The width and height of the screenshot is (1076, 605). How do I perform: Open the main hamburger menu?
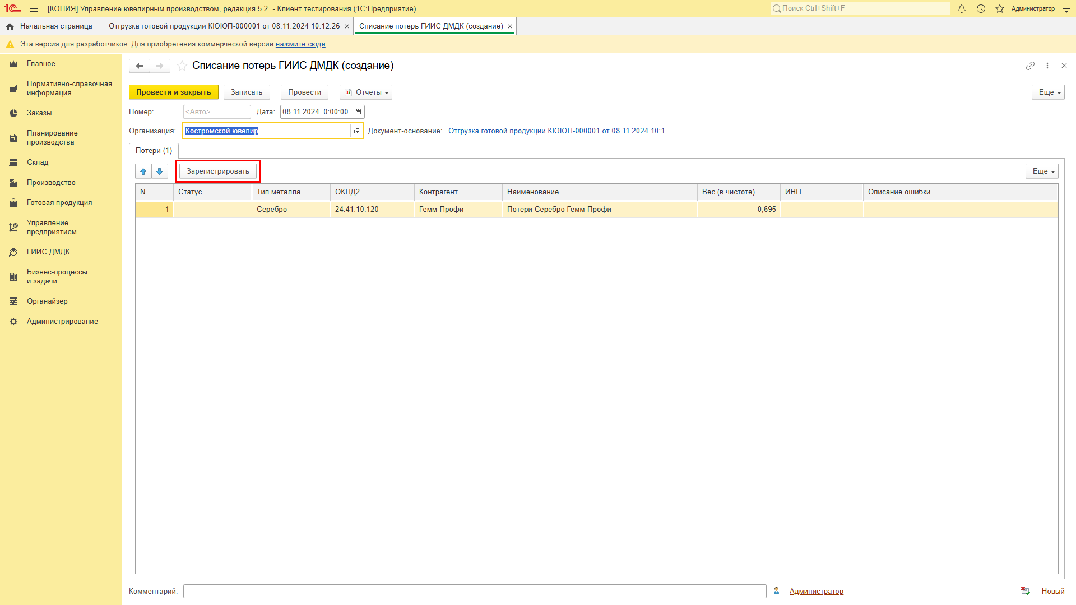[34, 8]
